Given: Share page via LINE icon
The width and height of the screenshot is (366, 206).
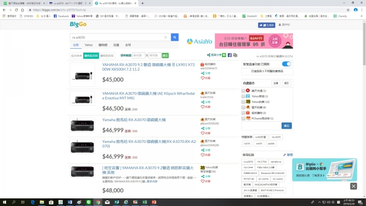Looking at the screenshot, I should pyautogui.click(x=224, y=55).
